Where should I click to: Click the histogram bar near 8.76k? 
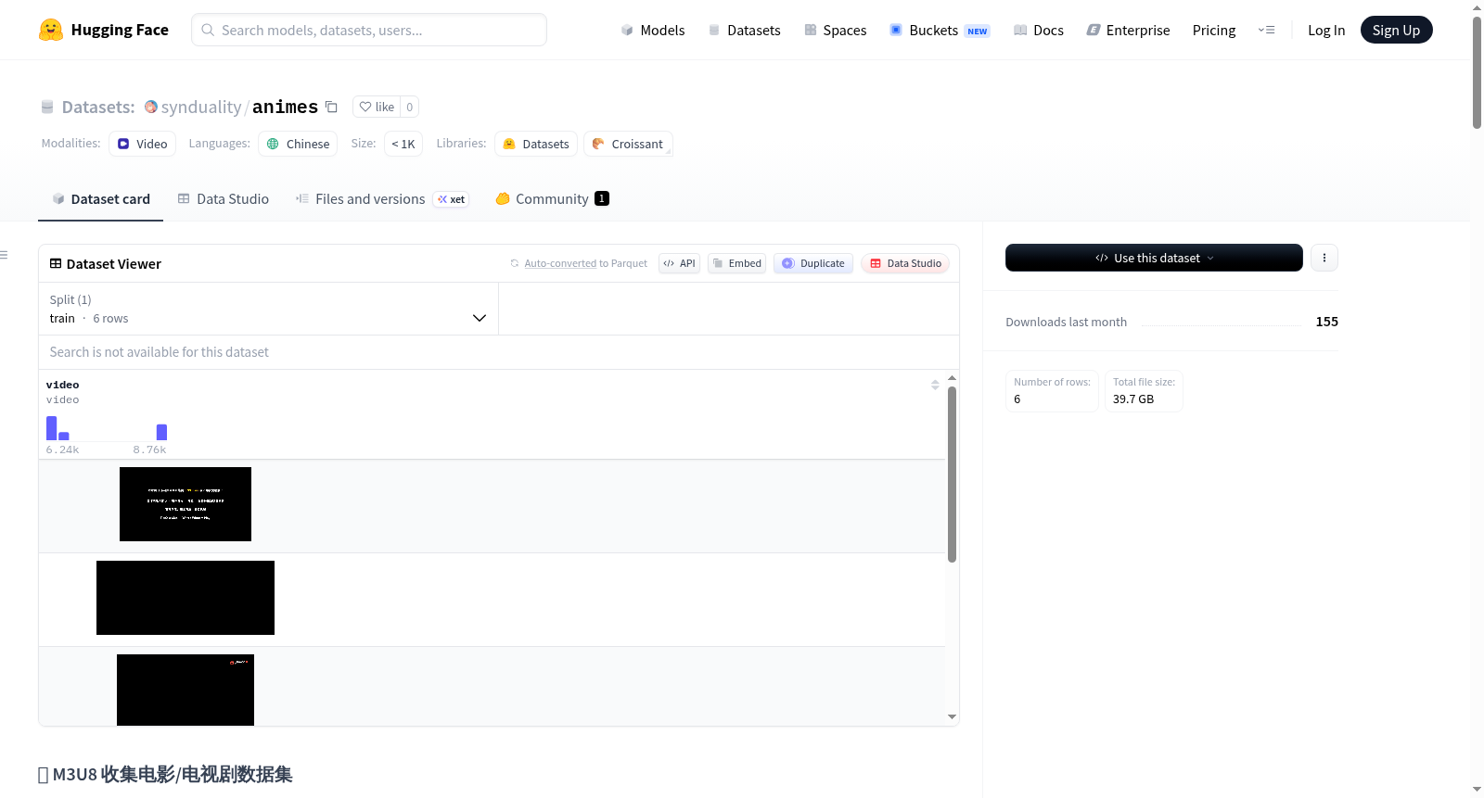point(161,432)
